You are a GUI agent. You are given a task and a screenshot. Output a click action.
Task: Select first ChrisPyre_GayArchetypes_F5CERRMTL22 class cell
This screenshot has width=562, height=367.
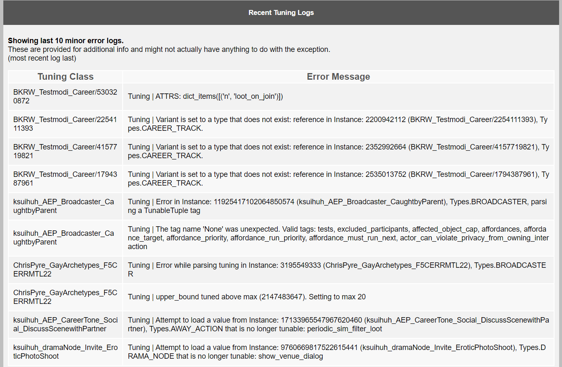coord(66,270)
